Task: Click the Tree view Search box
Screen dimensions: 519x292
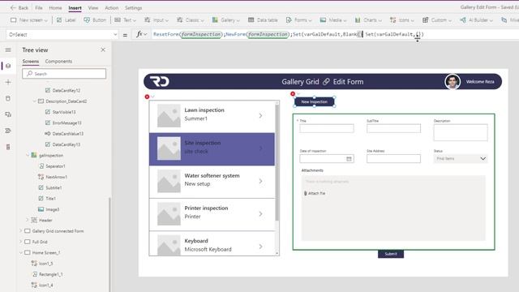Action: (64, 74)
